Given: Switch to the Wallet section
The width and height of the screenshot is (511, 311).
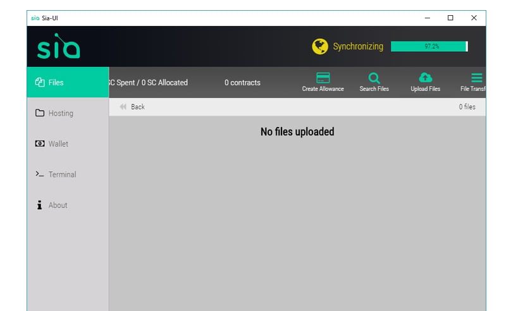Looking at the screenshot, I should click(x=68, y=143).
